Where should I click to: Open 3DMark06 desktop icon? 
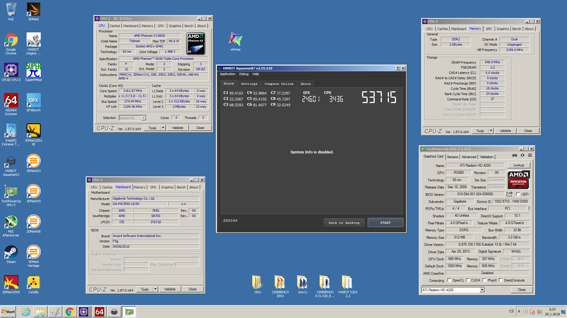33,224
